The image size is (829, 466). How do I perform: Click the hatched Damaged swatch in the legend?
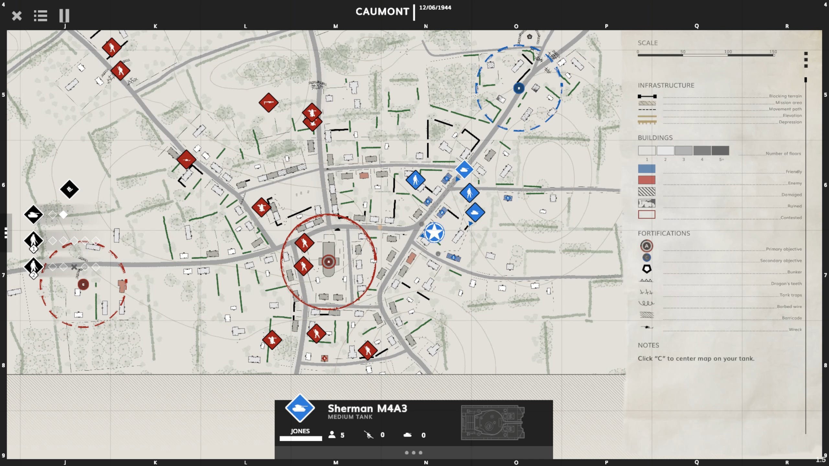tap(646, 192)
